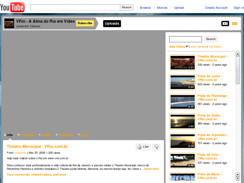Click the VRio channel title text
This screenshot has width=244, height=183.
tap(45, 21)
